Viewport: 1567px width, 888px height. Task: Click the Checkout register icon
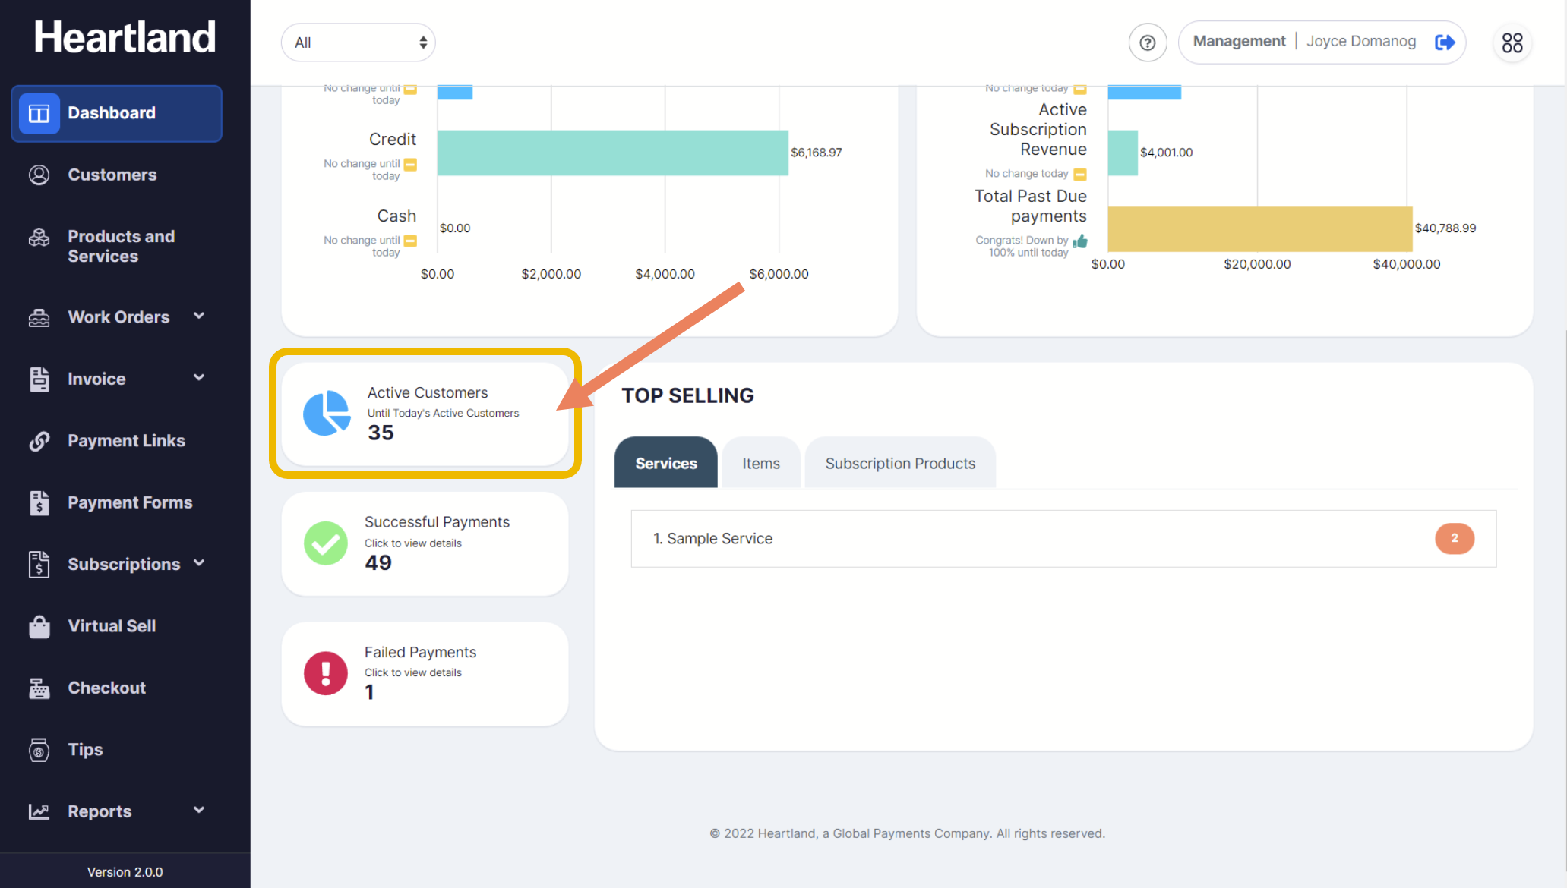pyautogui.click(x=39, y=688)
